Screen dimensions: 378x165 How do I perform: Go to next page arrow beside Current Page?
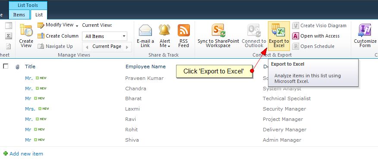(127, 47)
